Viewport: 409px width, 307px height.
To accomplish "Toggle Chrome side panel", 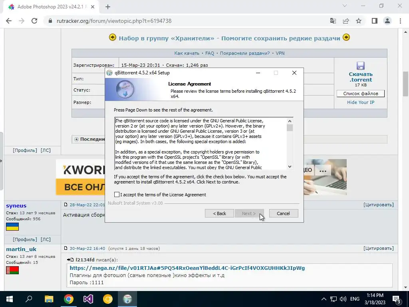I will (x=375, y=21).
